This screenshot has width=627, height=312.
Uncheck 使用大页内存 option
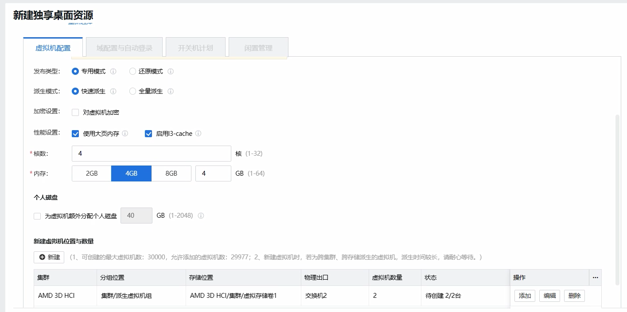75,134
